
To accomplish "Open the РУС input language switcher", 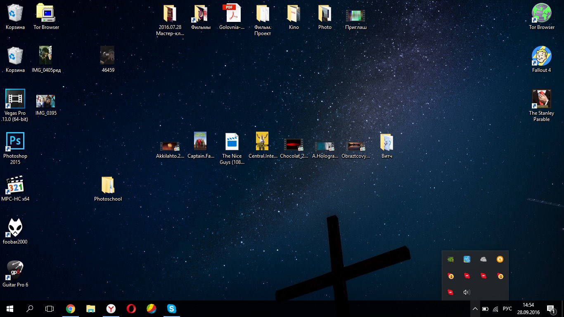I will pyautogui.click(x=507, y=309).
